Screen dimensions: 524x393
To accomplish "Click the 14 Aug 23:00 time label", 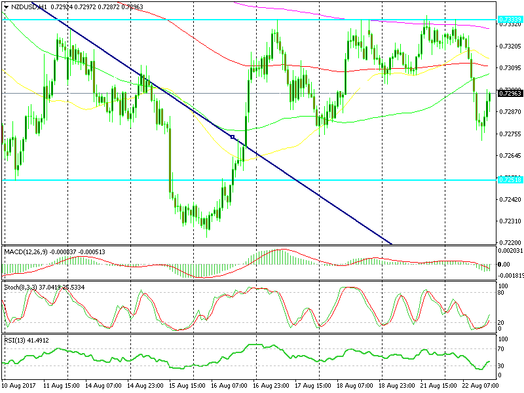I will click(x=145, y=386).
